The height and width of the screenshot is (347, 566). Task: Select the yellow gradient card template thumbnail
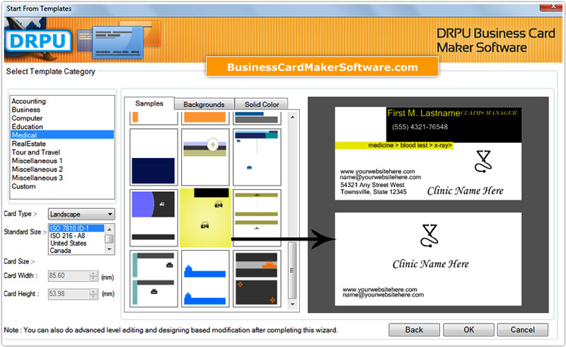coord(204,217)
